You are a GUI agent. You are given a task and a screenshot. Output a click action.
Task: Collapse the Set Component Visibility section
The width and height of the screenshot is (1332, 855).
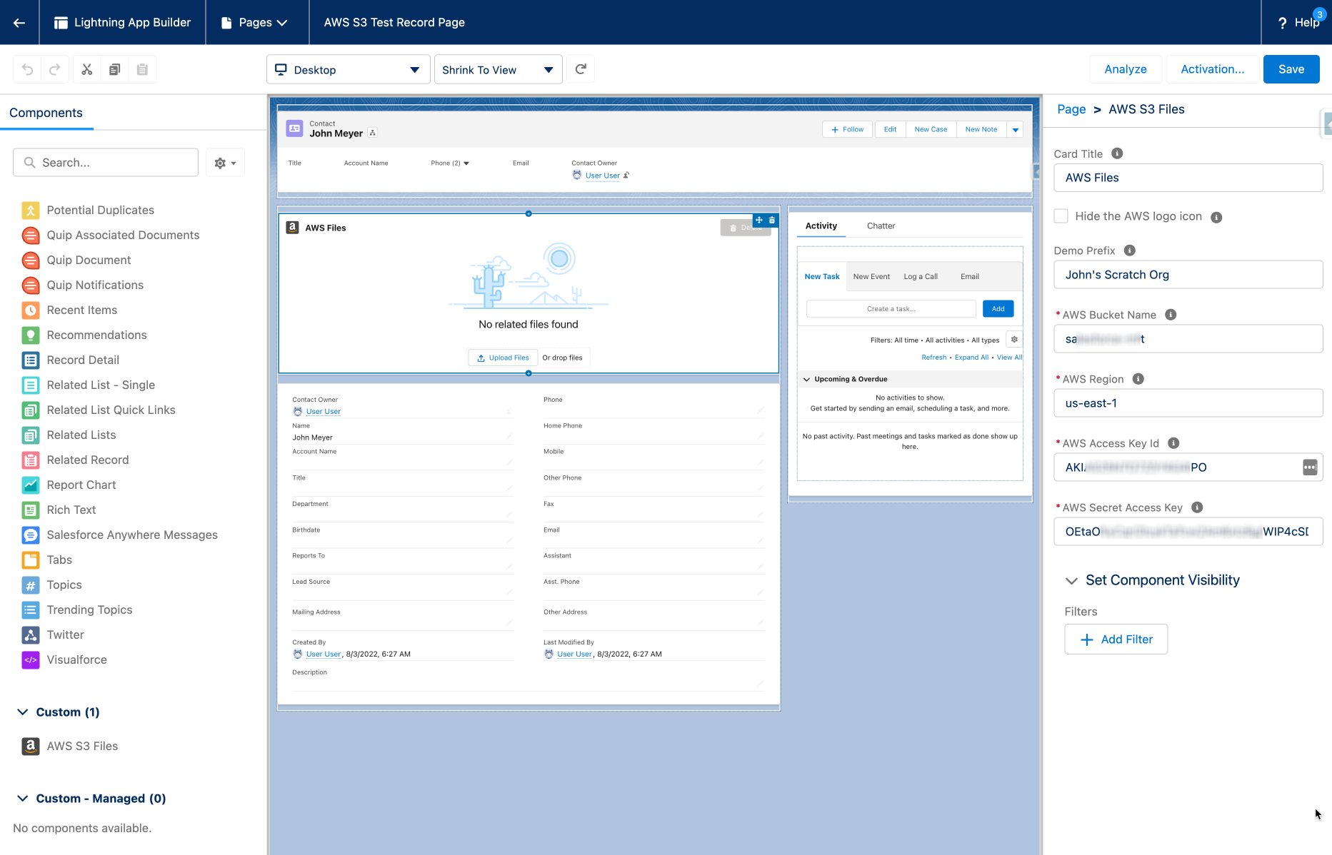1071,581
